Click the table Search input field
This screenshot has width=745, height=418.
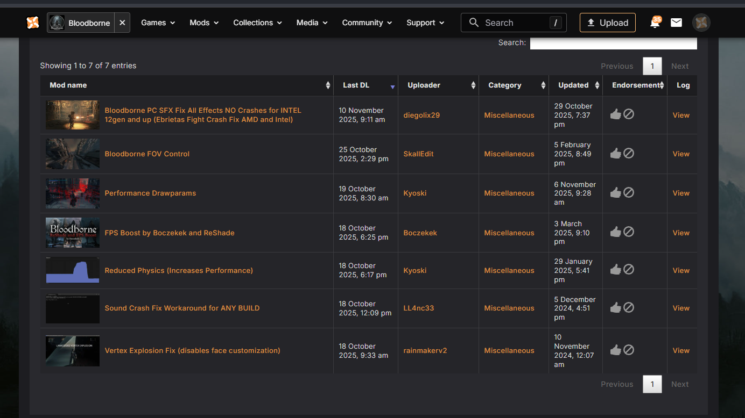[x=614, y=43]
